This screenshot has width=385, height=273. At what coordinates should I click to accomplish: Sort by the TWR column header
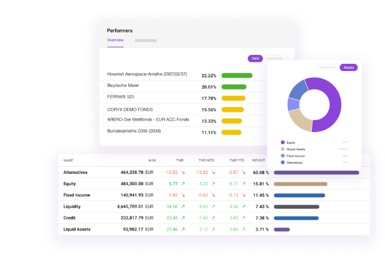click(179, 160)
